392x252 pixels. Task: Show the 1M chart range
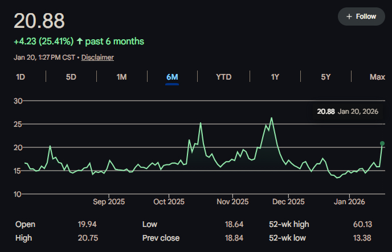121,77
